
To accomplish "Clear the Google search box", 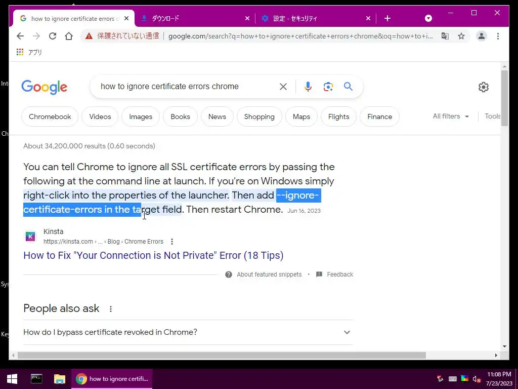I will pos(283,87).
